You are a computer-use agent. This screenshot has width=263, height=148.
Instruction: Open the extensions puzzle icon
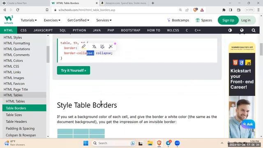pos(224,10)
